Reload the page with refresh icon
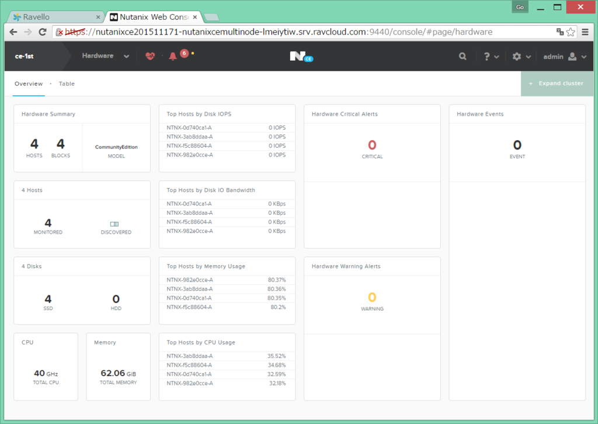598x424 pixels. pyautogui.click(x=43, y=32)
